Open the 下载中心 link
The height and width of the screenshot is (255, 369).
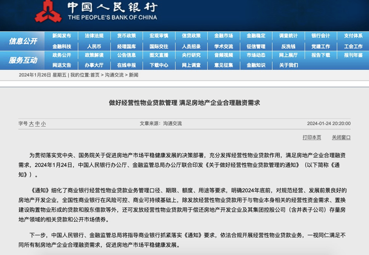[159, 65]
